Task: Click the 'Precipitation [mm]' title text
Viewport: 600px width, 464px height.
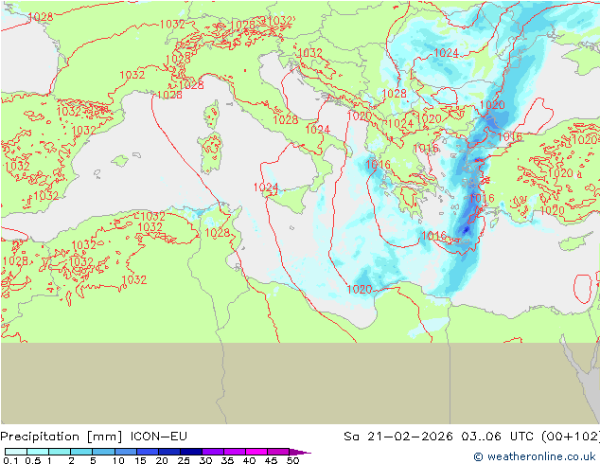Action: (x=62, y=437)
